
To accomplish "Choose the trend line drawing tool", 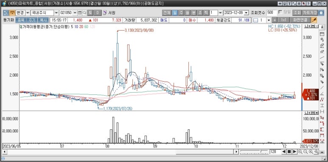I will point(322,57).
